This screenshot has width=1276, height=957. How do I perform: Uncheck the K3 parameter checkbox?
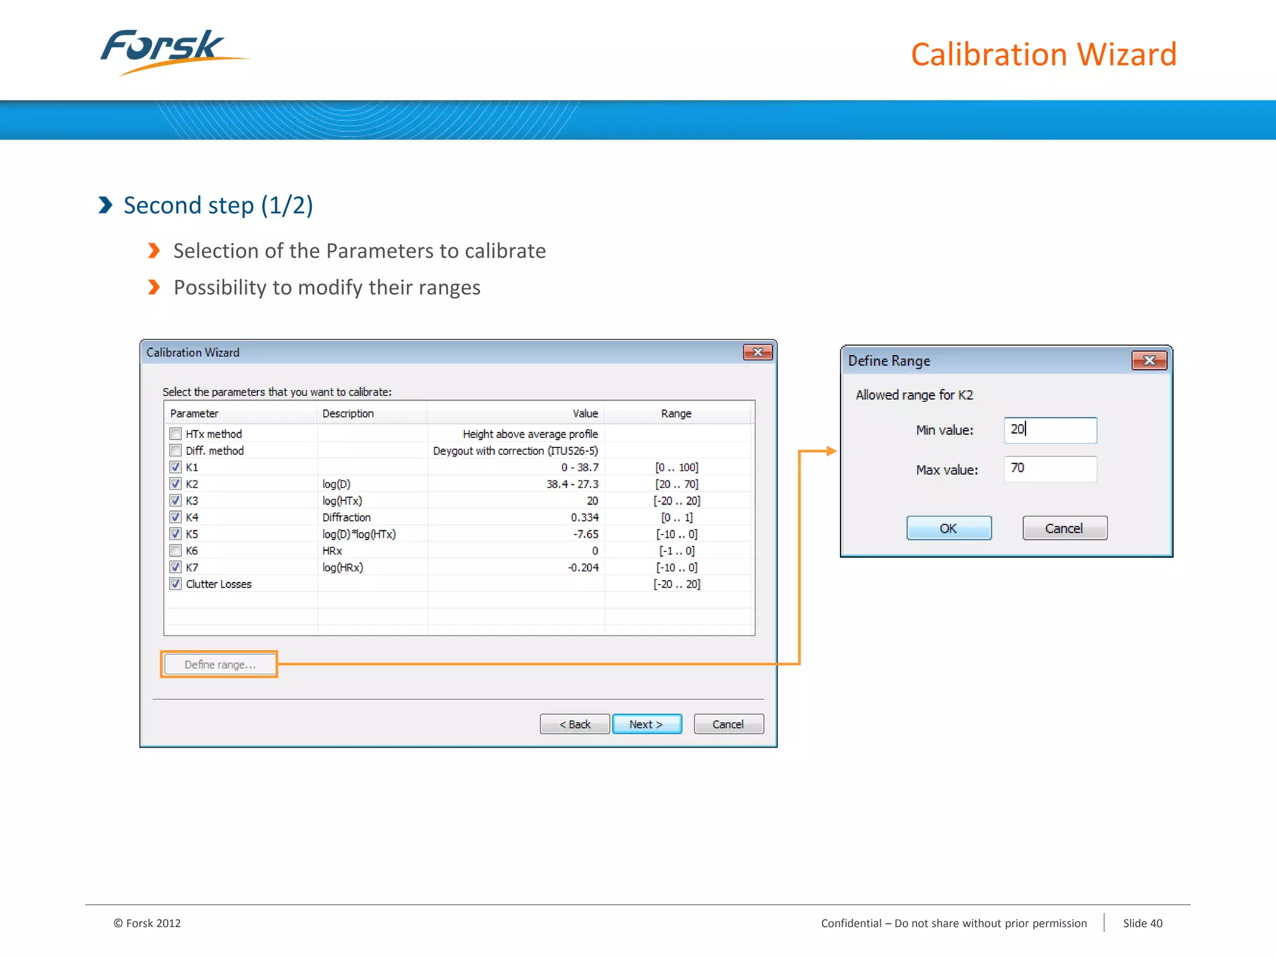tap(176, 500)
